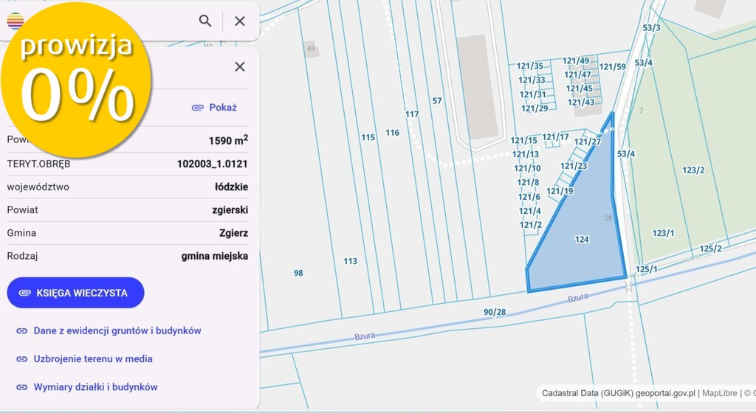This screenshot has width=756, height=413.
Task: Select parcel 116 on the map
Action: click(x=392, y=133)
